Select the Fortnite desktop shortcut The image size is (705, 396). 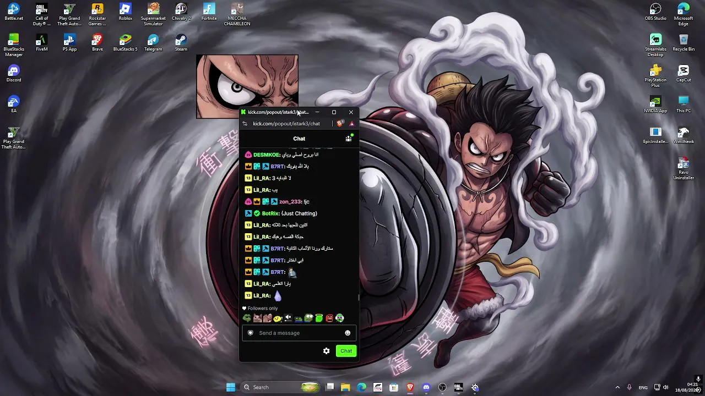pos(209,12)
